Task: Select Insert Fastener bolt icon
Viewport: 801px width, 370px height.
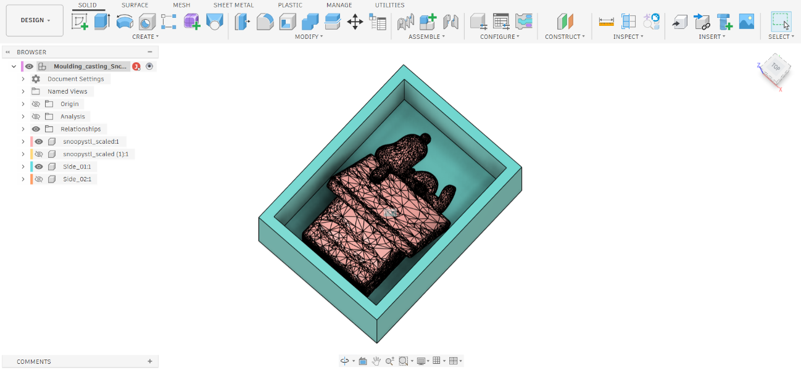Action: click(x=724, y=22)
